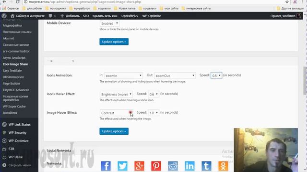Open Привет, wolfmen account menu
307x172 pixels.
(x=283, y=16)
